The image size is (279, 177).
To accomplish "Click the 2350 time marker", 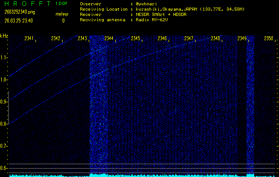I will pyautogui.click(x=268, y=39).
